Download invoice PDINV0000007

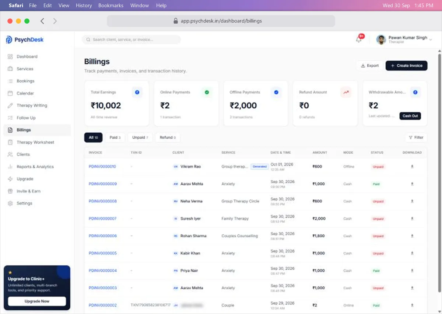click(412, 219)
